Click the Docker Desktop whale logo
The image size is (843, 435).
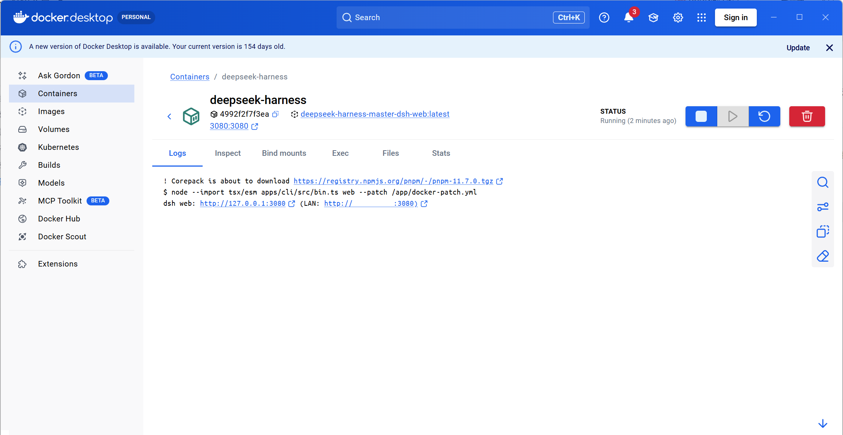click(21, 17)
